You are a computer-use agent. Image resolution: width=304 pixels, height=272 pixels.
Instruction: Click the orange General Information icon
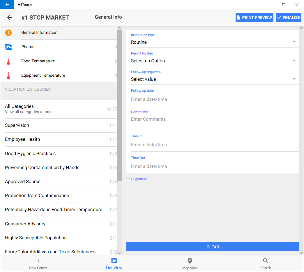[8, 33]
